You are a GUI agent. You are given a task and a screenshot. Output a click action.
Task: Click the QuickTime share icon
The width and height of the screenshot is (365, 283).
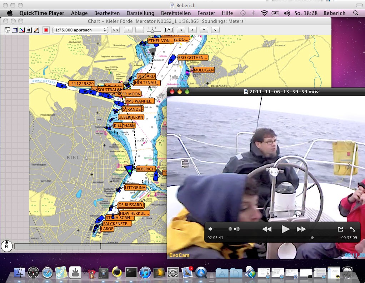[x=341, y=229]
